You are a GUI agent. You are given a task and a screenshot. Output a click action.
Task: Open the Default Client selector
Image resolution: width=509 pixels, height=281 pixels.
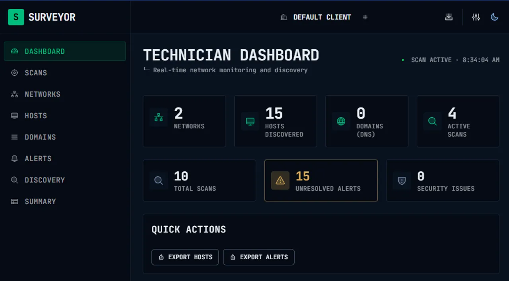[316, 17]
